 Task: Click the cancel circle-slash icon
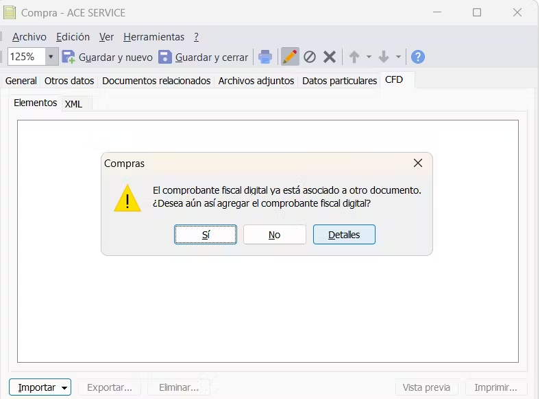tap(310, 57)
